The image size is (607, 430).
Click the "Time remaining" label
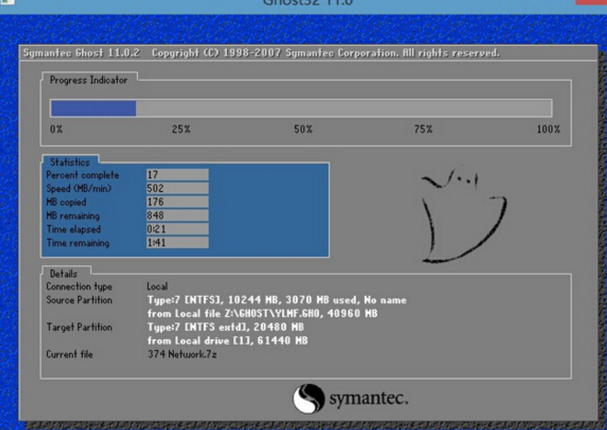(x=78, y=243)
